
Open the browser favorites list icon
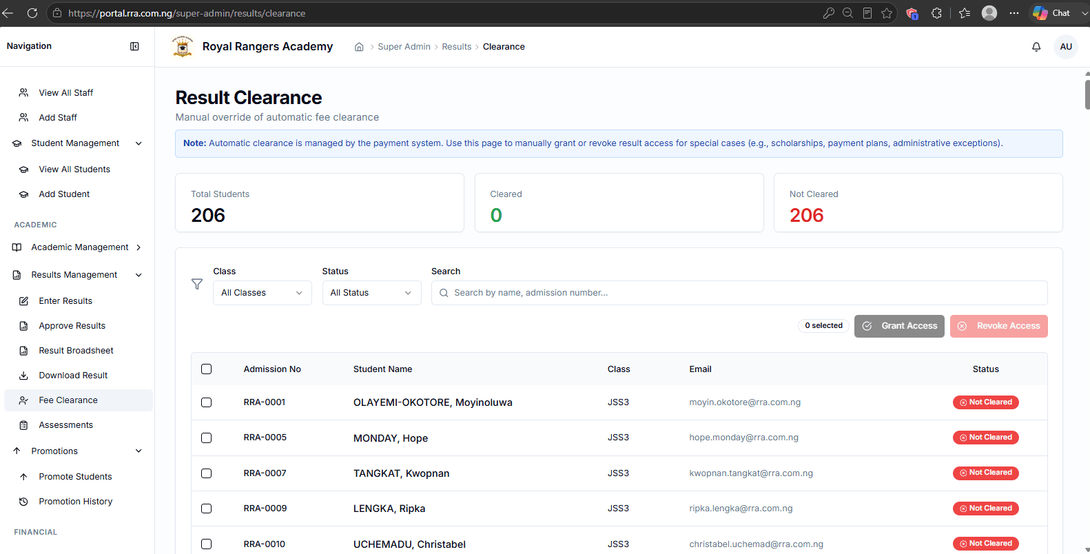point(965,13)
